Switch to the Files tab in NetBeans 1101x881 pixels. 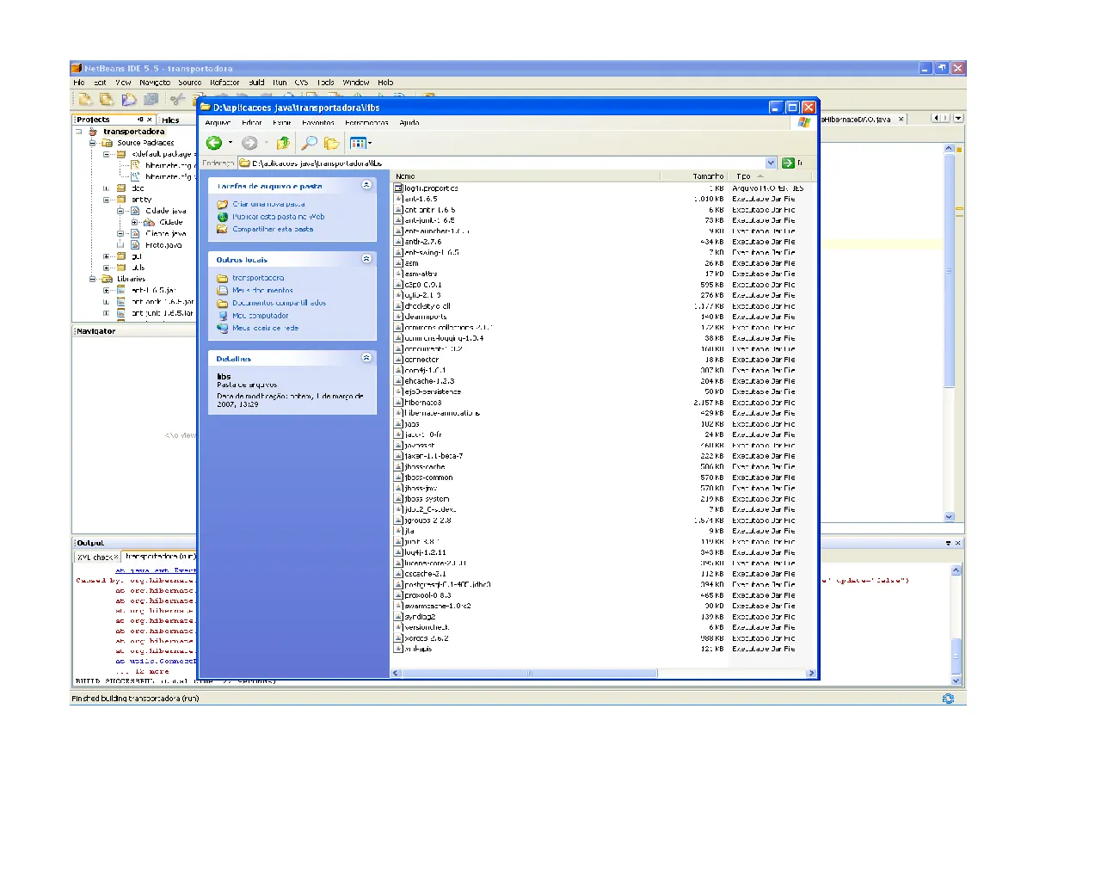[170, 120]
